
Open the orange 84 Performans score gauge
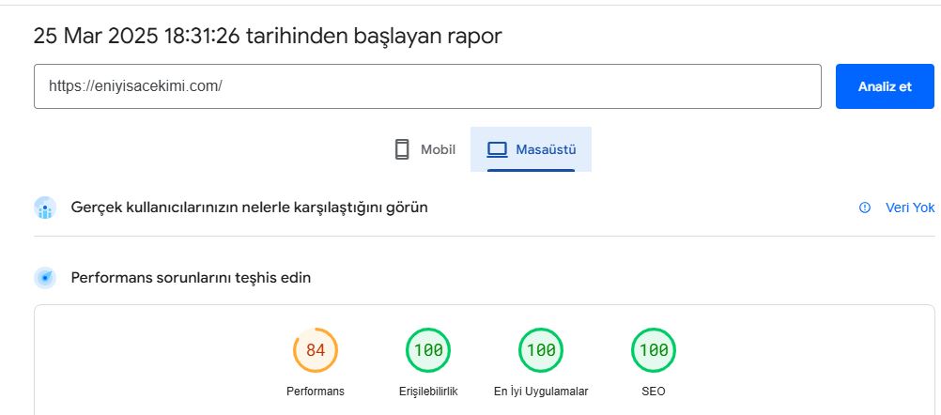pyautogui.click(x=316, y=350)
